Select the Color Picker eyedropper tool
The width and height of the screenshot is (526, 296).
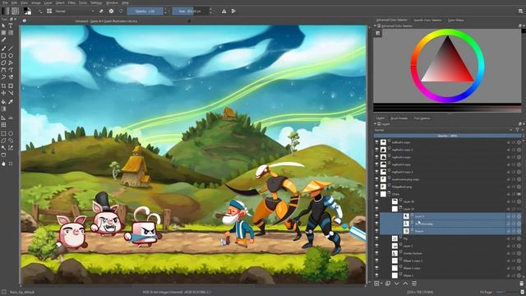coord(11,101)
